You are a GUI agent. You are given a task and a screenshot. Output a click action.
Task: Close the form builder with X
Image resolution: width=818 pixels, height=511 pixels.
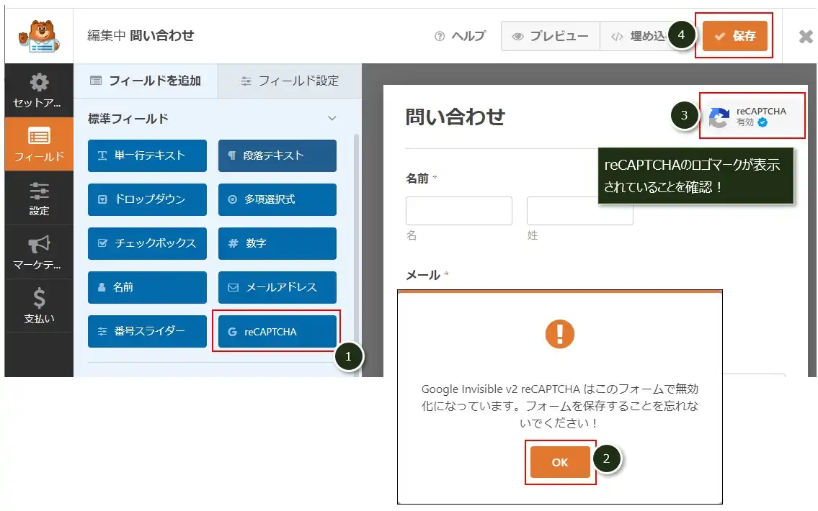806,37
